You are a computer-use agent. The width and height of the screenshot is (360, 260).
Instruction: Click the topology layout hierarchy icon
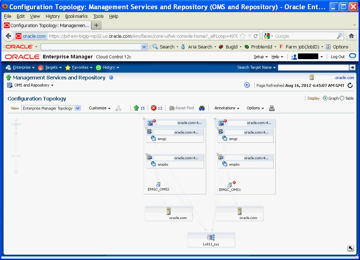[x=118, y=108]
